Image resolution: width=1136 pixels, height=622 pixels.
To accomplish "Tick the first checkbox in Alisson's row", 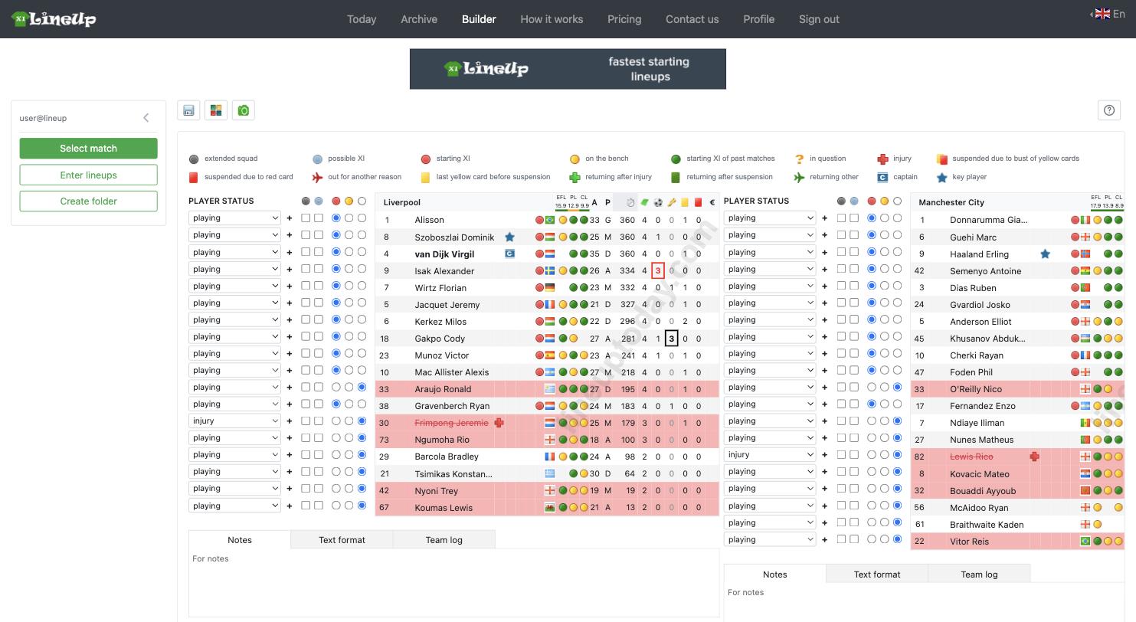I will pos(306,218).
